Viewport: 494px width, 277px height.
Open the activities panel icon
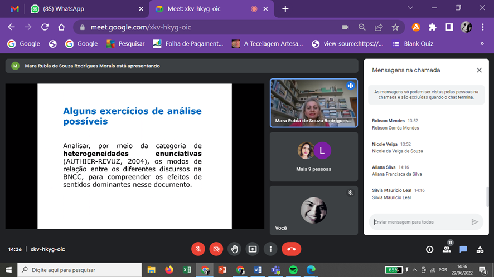(480, 249)
